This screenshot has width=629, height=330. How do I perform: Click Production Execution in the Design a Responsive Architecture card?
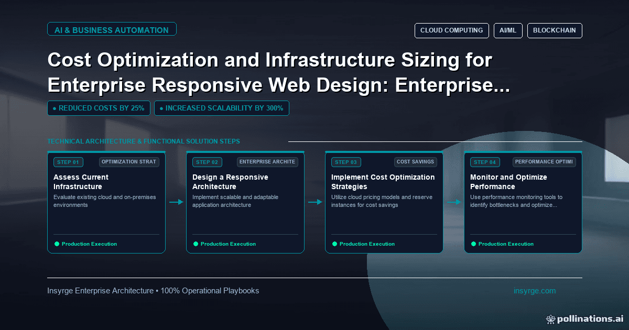(228, 244)
